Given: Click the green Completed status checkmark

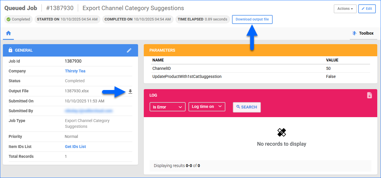Looking at the screenshot, I should pyautogui.click(x=9, y=19).
